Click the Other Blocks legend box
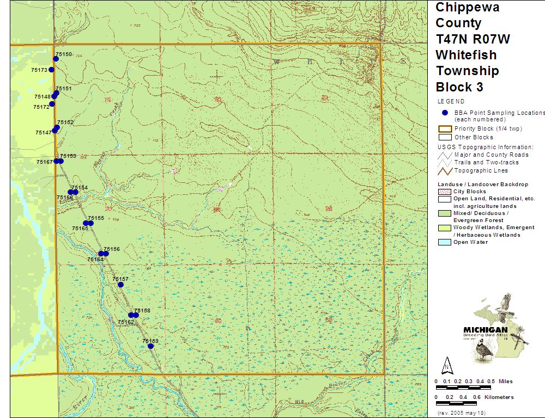Image resolution: width=545 pixels, height=418 pixels. click(445, 137)
